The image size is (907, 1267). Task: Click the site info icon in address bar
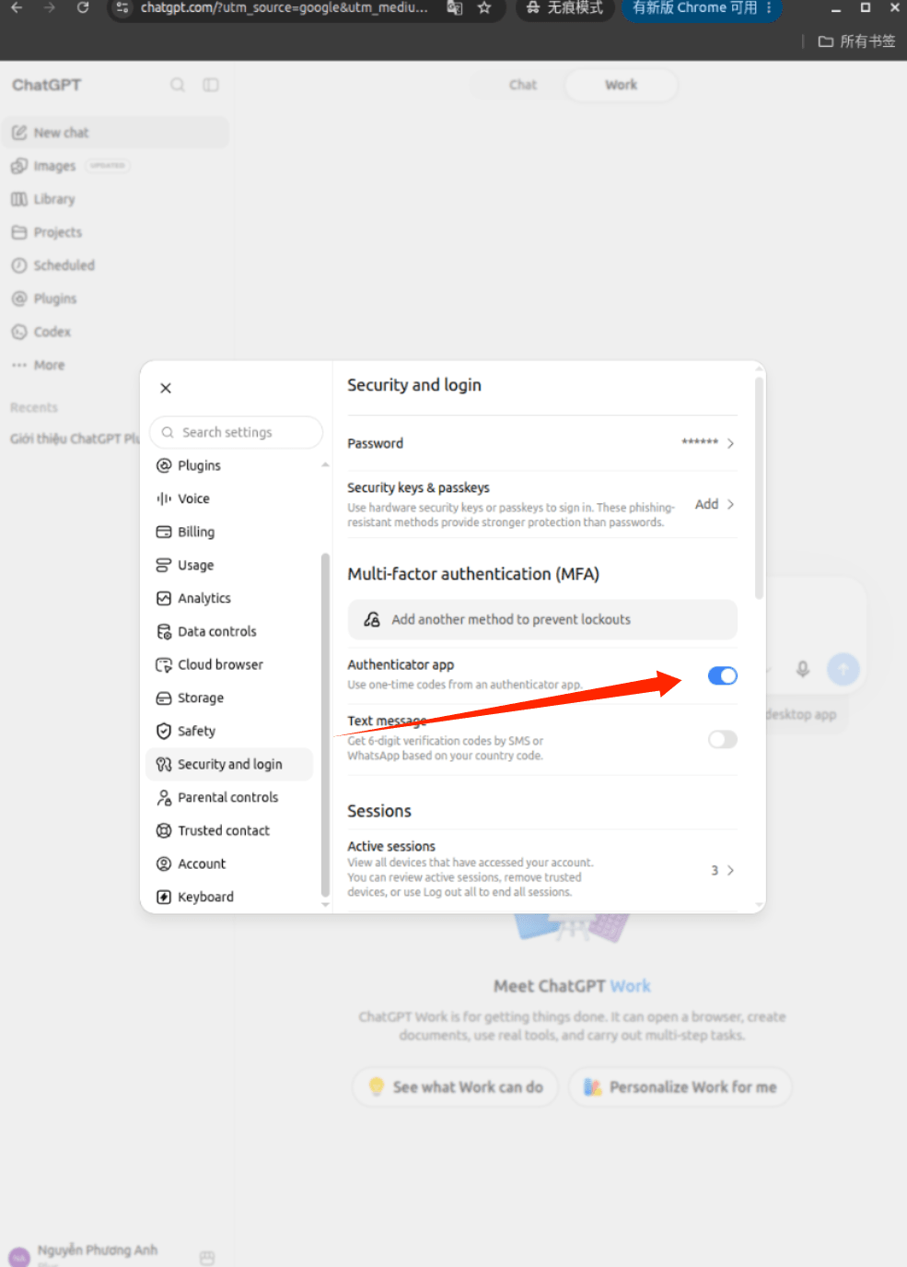tap(122, 7)
